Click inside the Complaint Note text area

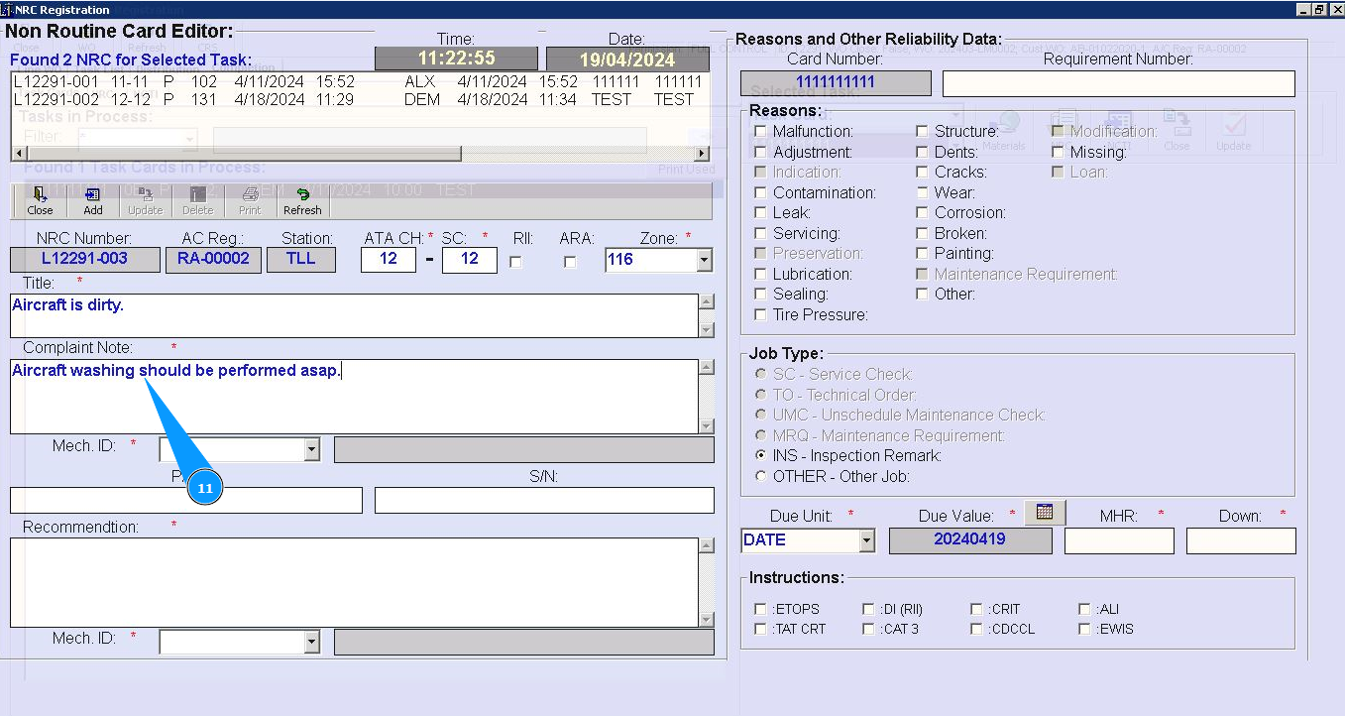(355, 397)
